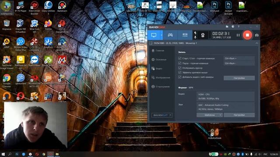
Task: Click the 1920x1080 Monitor 1 region icon
Action: (x=150, y=43)
